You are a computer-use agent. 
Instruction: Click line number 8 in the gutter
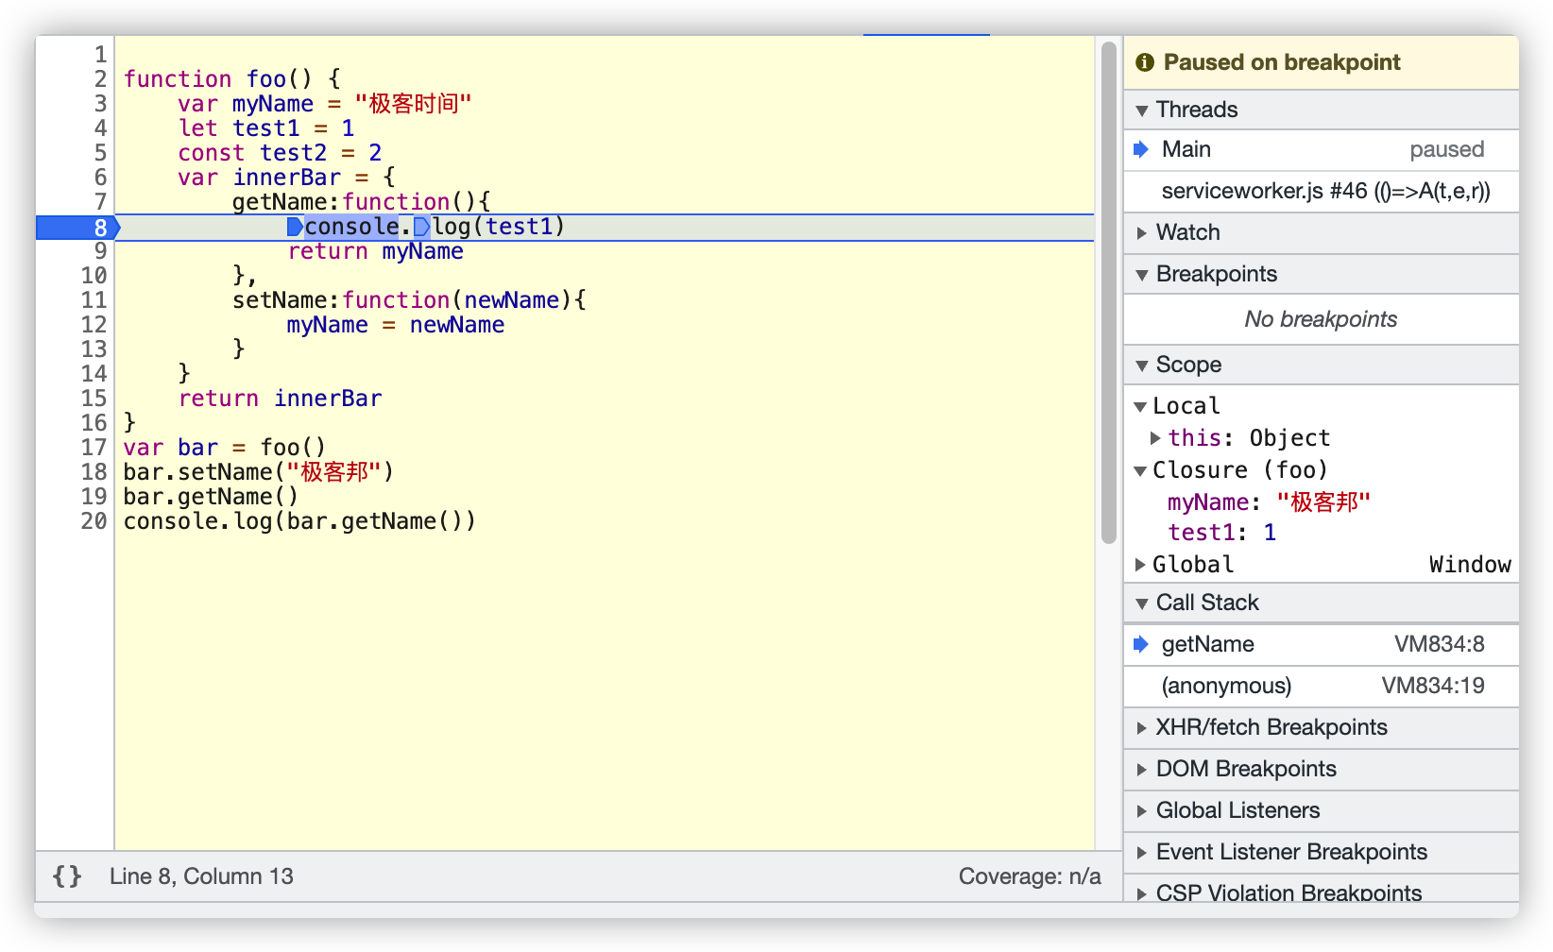100,227
